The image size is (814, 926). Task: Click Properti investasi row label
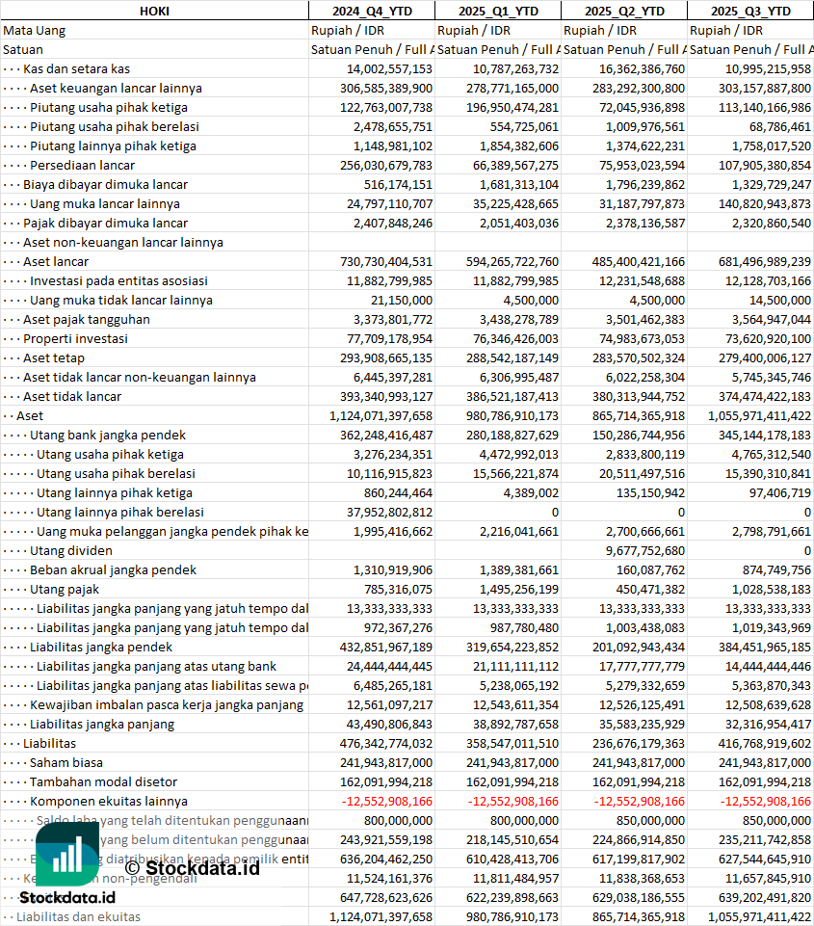(75, 339)
